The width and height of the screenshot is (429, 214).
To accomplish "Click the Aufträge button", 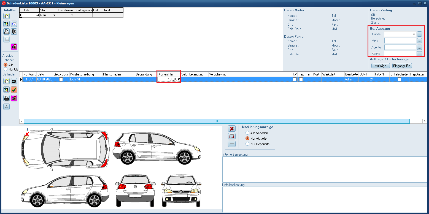I will 381,66.
